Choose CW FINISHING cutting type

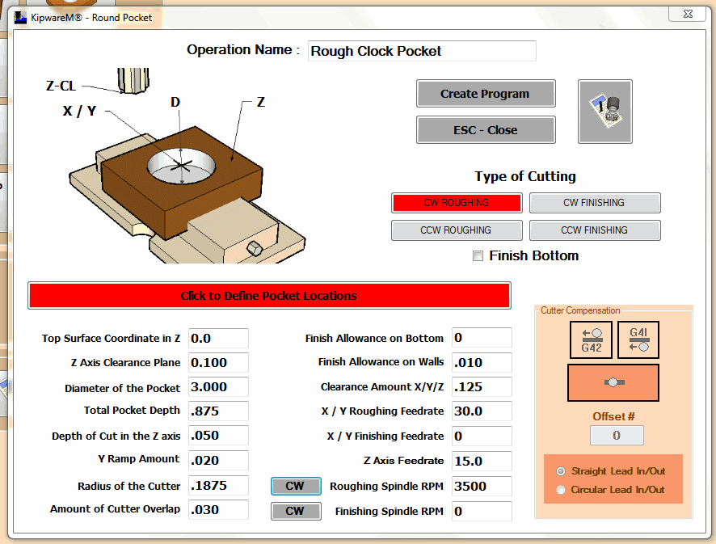coord(595,203)
